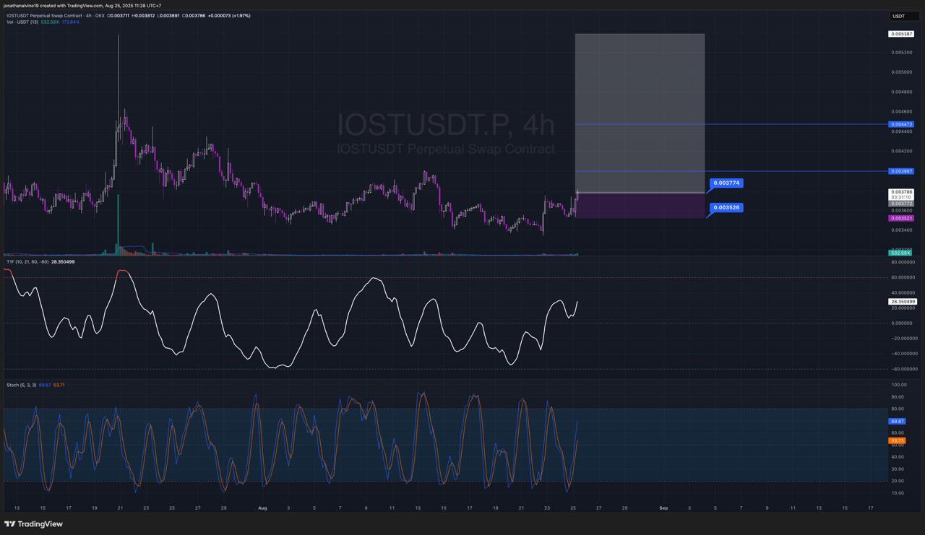Click the TradingView logo at bottom left

33,524
